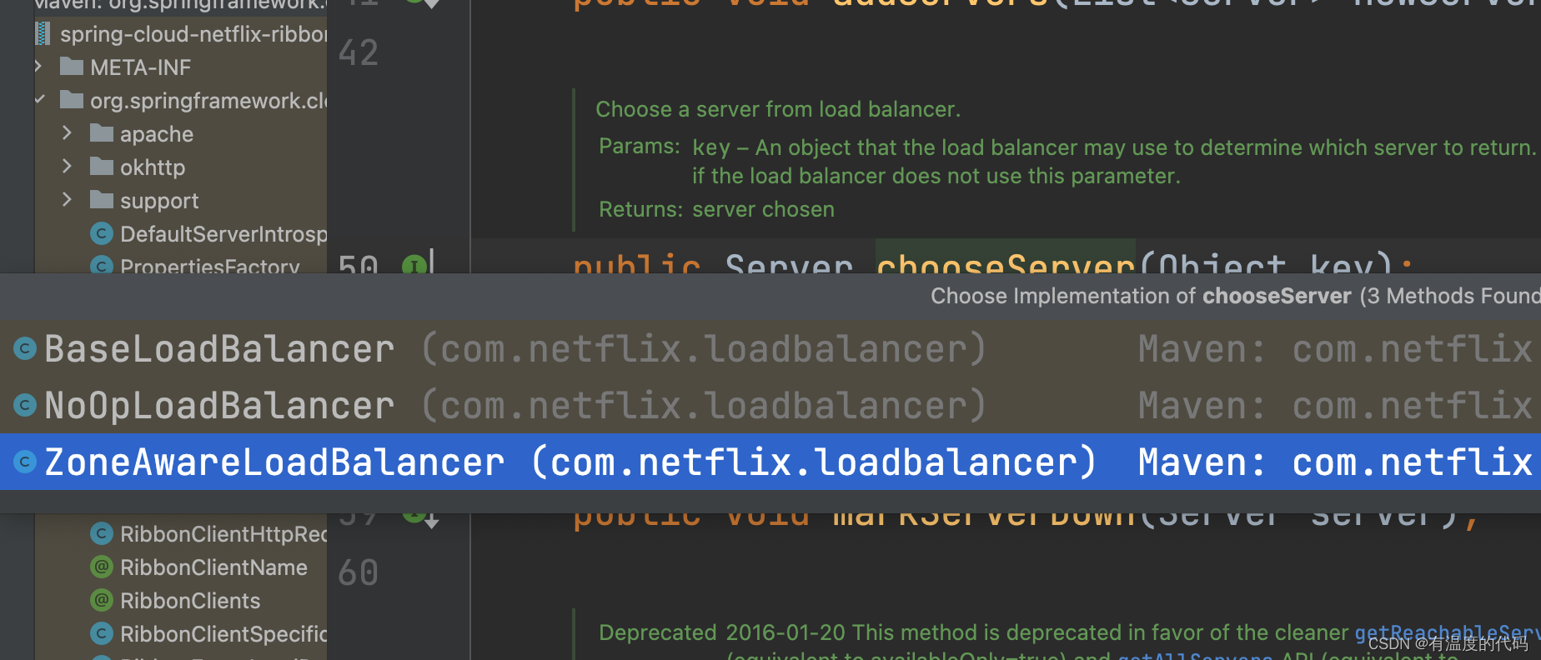Click the apache folder icon
The width and height of the screenshot is (1541, 660).
point(102,132)
